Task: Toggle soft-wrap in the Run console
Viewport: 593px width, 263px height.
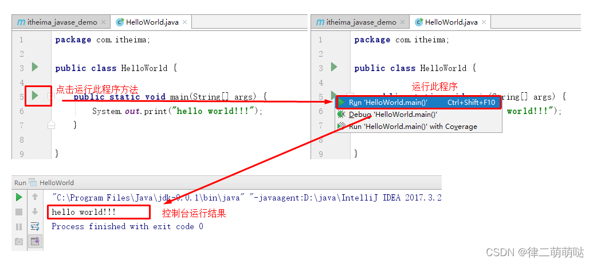Action: (35, 226)
